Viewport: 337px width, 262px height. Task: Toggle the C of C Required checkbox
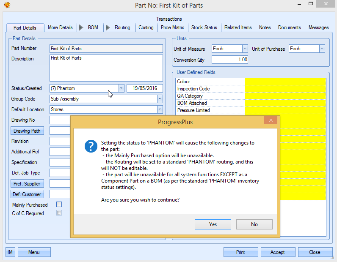coord(59,213)
